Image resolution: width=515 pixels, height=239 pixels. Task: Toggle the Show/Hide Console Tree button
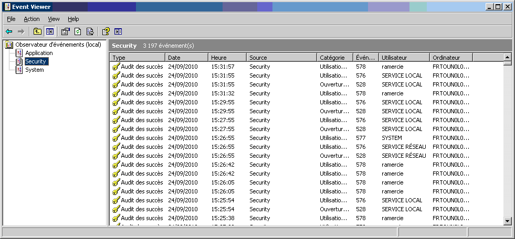[x=49, y=31]
